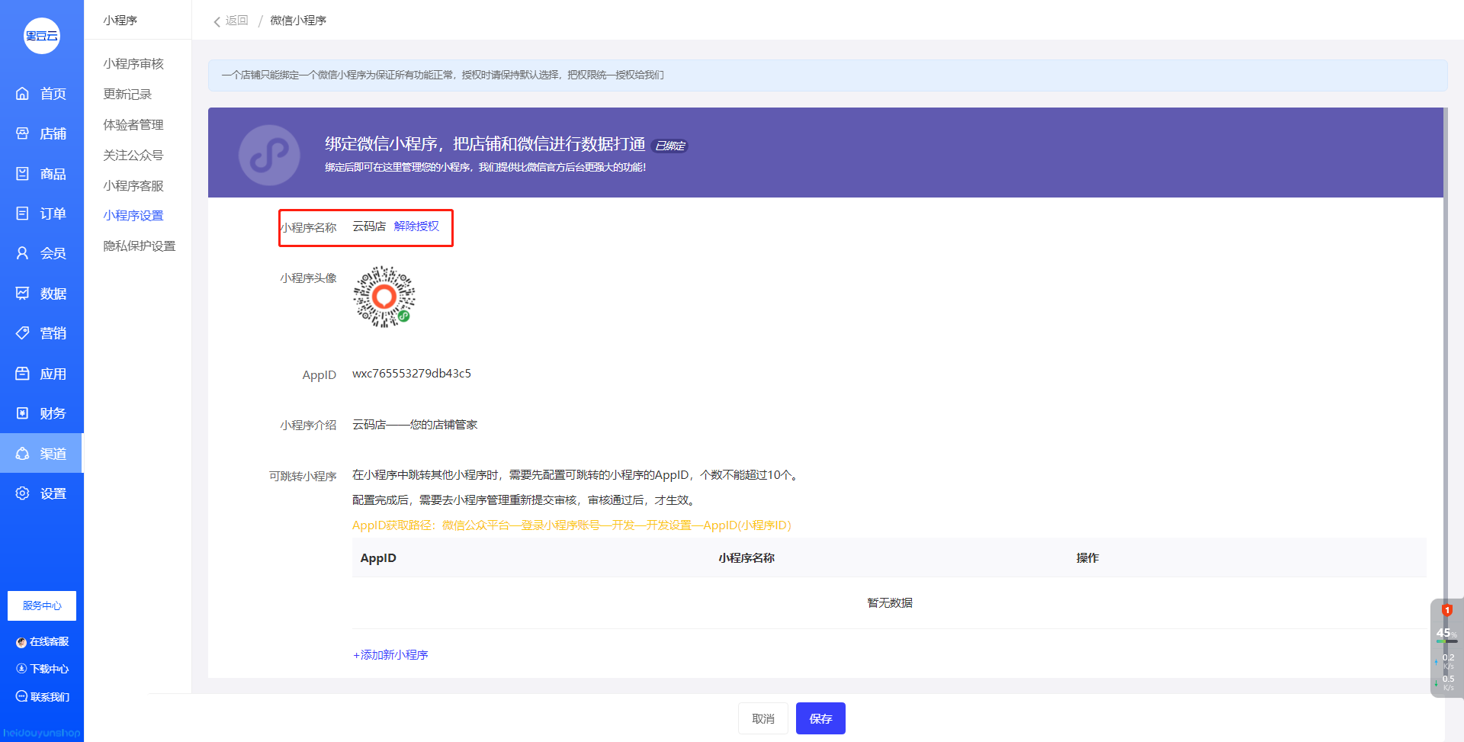Screen dimensions: 1464x742
Task: Click the 在线客服 avatar icon
Action: (x=21, y=642)
